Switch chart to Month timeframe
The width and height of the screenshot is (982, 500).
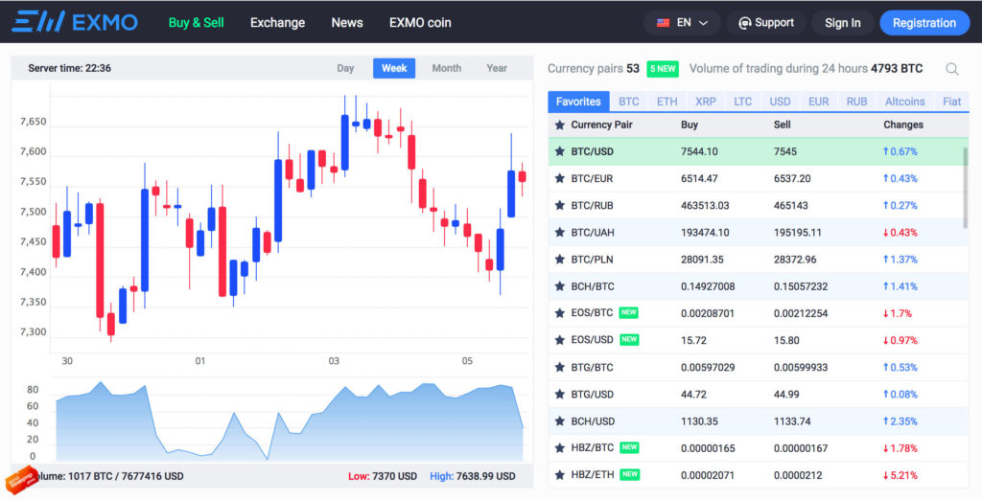[446, 68]
